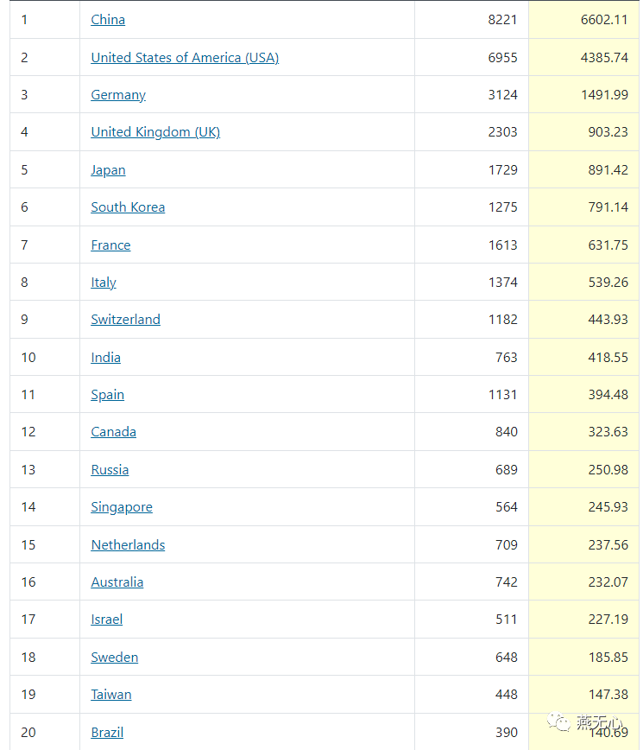Click the Sweden link

click(115, 658)
